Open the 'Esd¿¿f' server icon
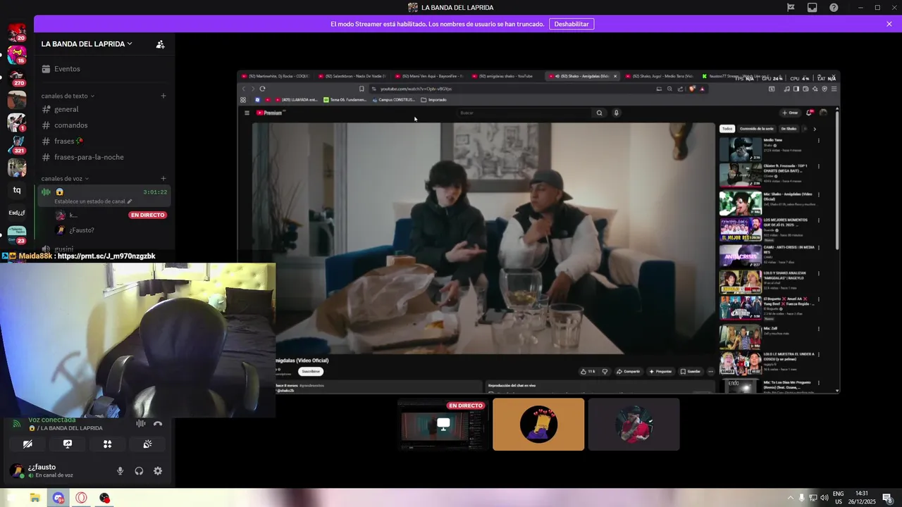The height and width of the screenshot is (507, 902). tap(17, 213)
